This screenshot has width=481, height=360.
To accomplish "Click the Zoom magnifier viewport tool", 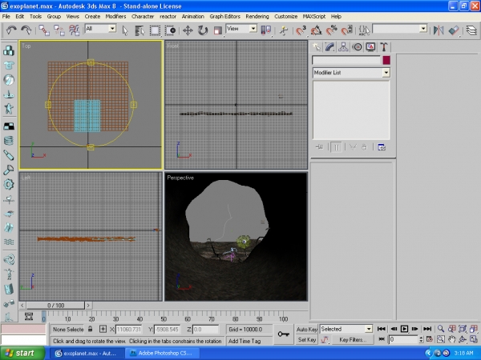I will tap(441, 329).
